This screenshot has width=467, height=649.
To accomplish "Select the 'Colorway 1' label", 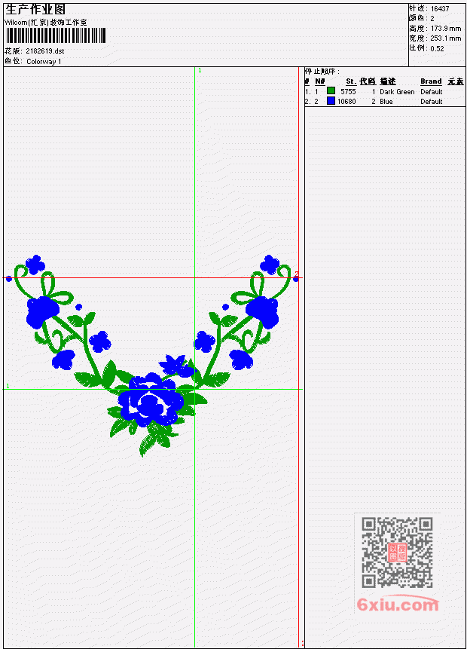I will 44,62.
